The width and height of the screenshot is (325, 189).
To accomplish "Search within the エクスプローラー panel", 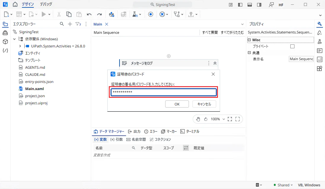I will 62,24.
